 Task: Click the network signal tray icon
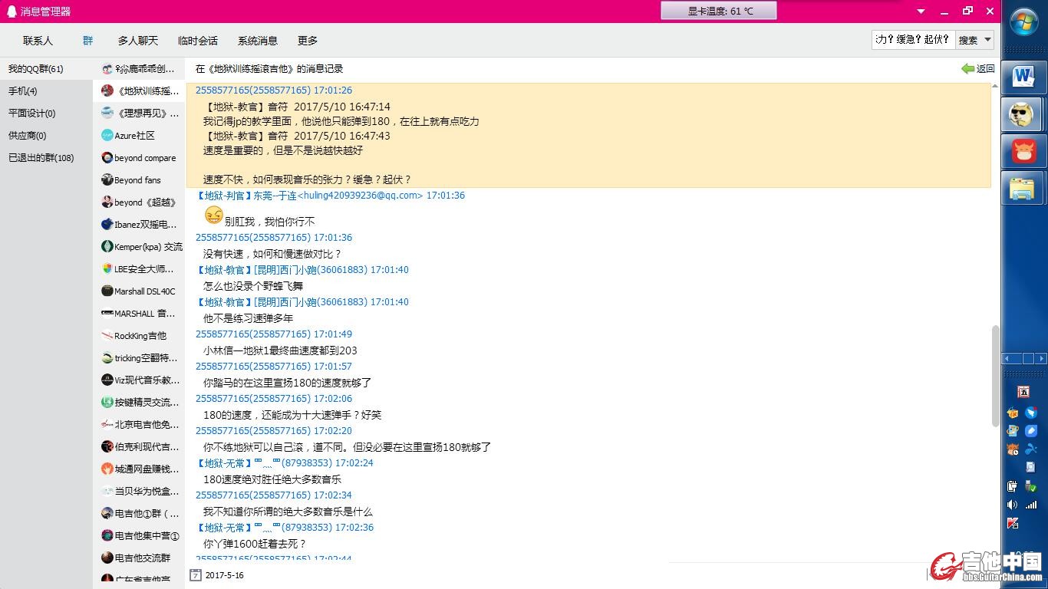(1031, 505)
